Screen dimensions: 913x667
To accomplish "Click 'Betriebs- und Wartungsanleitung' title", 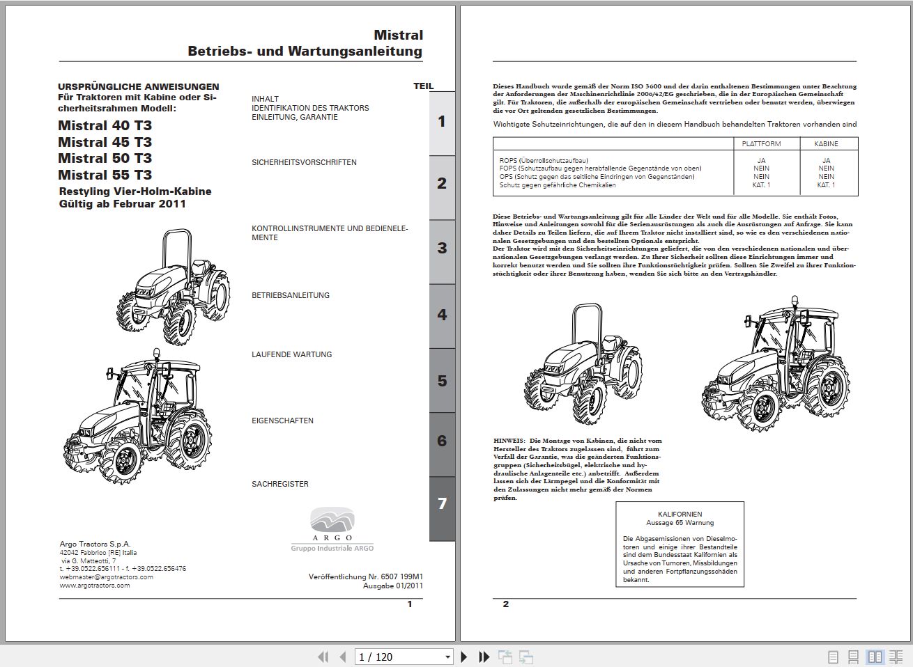I will [x=305, y=51].
